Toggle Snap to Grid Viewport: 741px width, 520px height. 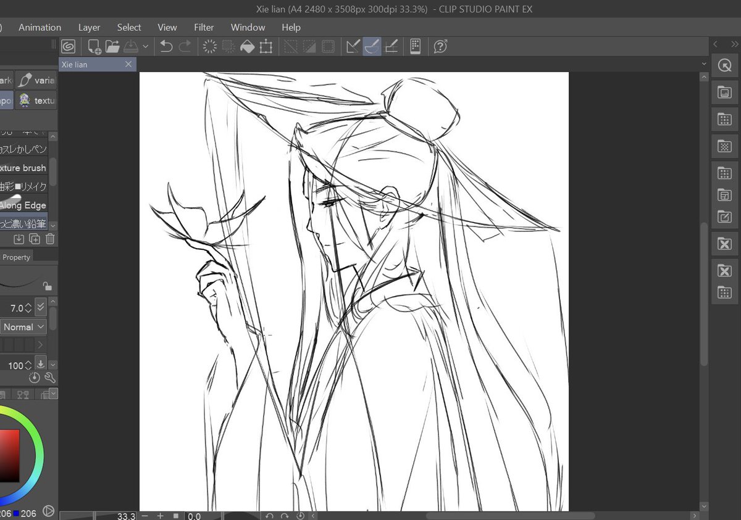tap(391, 46)
